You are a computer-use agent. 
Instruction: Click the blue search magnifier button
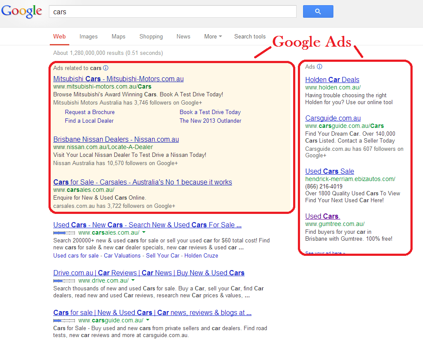pyautogui.click(x=318, y=11)
